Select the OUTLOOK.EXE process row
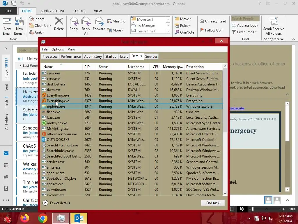 coord(132,140)
